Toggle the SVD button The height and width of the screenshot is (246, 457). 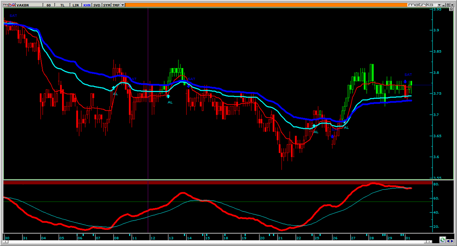(97, 5)
